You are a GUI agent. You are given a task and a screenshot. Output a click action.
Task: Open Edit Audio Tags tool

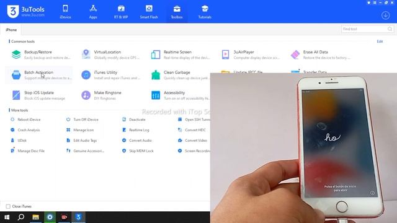81,141
